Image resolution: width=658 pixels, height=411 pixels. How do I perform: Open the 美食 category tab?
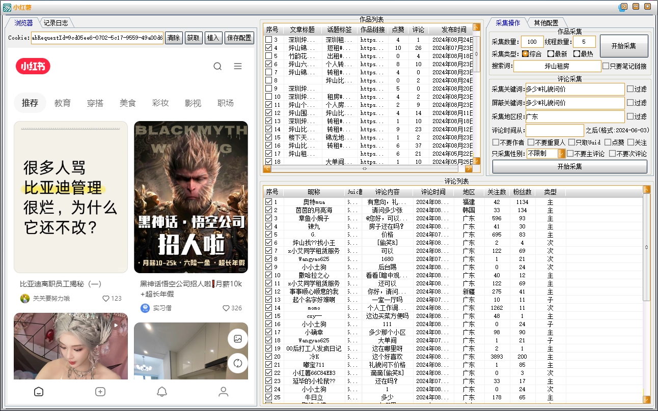(128, 103)
